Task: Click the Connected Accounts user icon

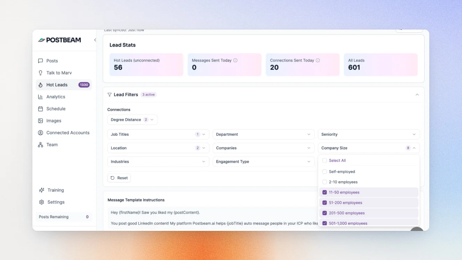Action: pyautogui.click(x=41, y=133)
